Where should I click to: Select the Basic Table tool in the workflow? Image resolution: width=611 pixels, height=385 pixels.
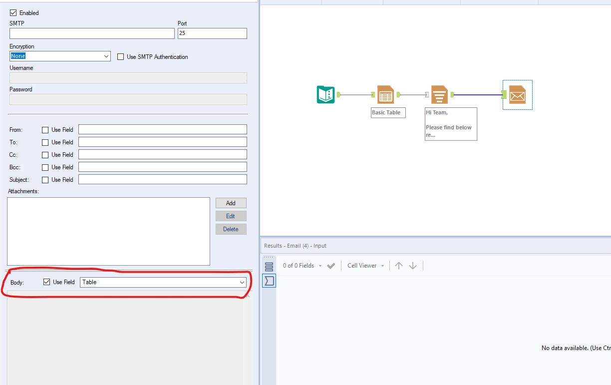pyautogui.click(x=385, y=94)
